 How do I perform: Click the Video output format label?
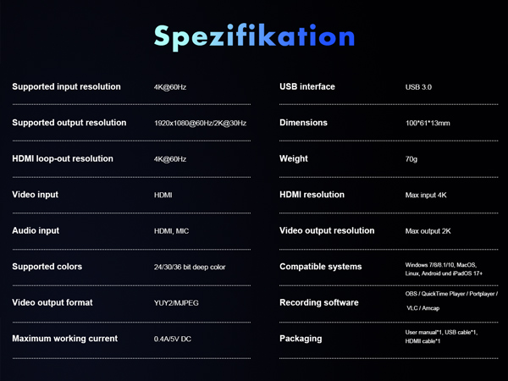point(52,302)
